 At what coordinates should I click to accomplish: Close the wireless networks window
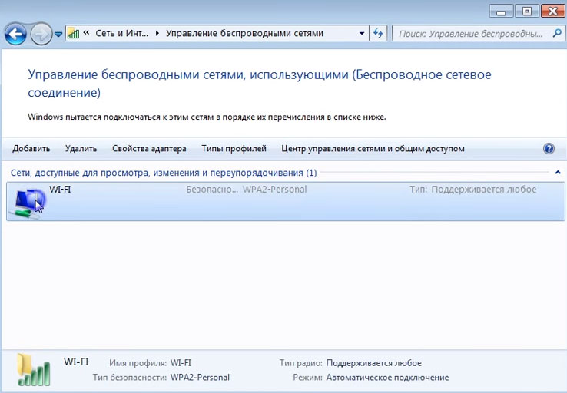coord(552,12)
